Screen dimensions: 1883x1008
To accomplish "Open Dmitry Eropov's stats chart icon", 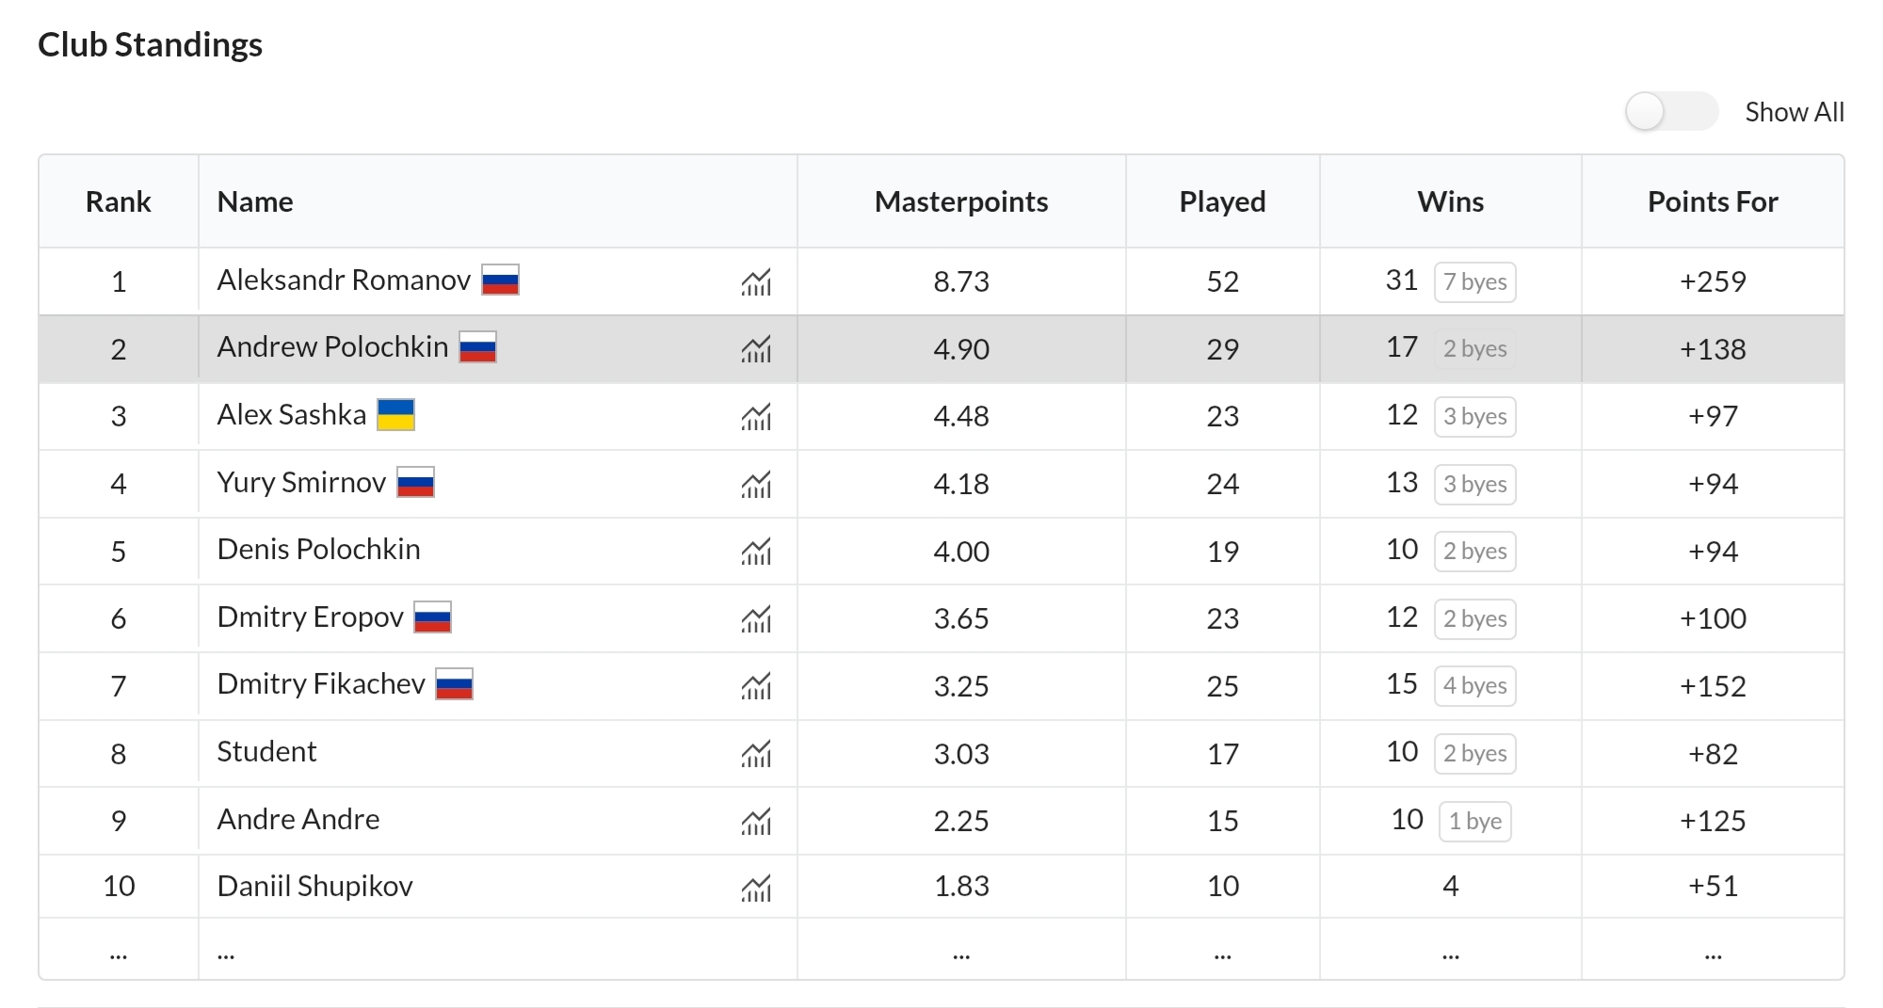I will point(756,619).
